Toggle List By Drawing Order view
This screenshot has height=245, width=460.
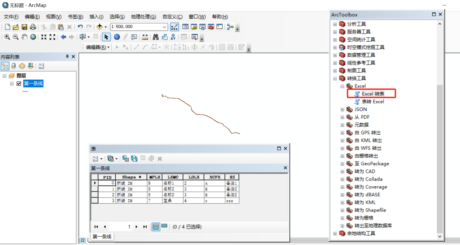(5, 66)
